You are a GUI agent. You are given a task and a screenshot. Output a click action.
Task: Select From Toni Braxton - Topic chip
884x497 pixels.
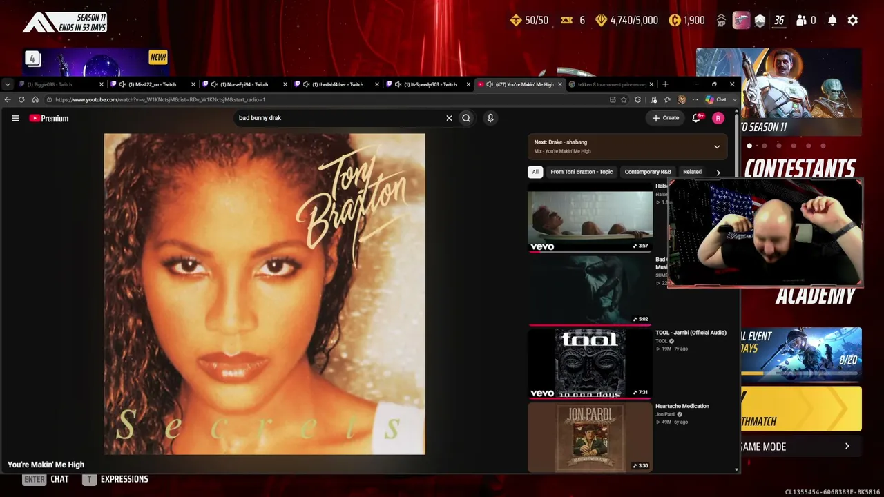point(582,172)
